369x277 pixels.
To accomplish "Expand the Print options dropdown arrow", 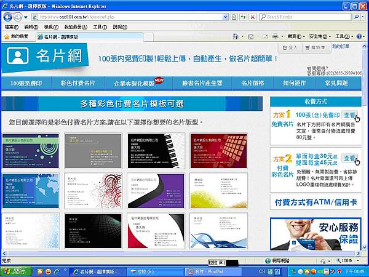I will [x=282, y=36].
